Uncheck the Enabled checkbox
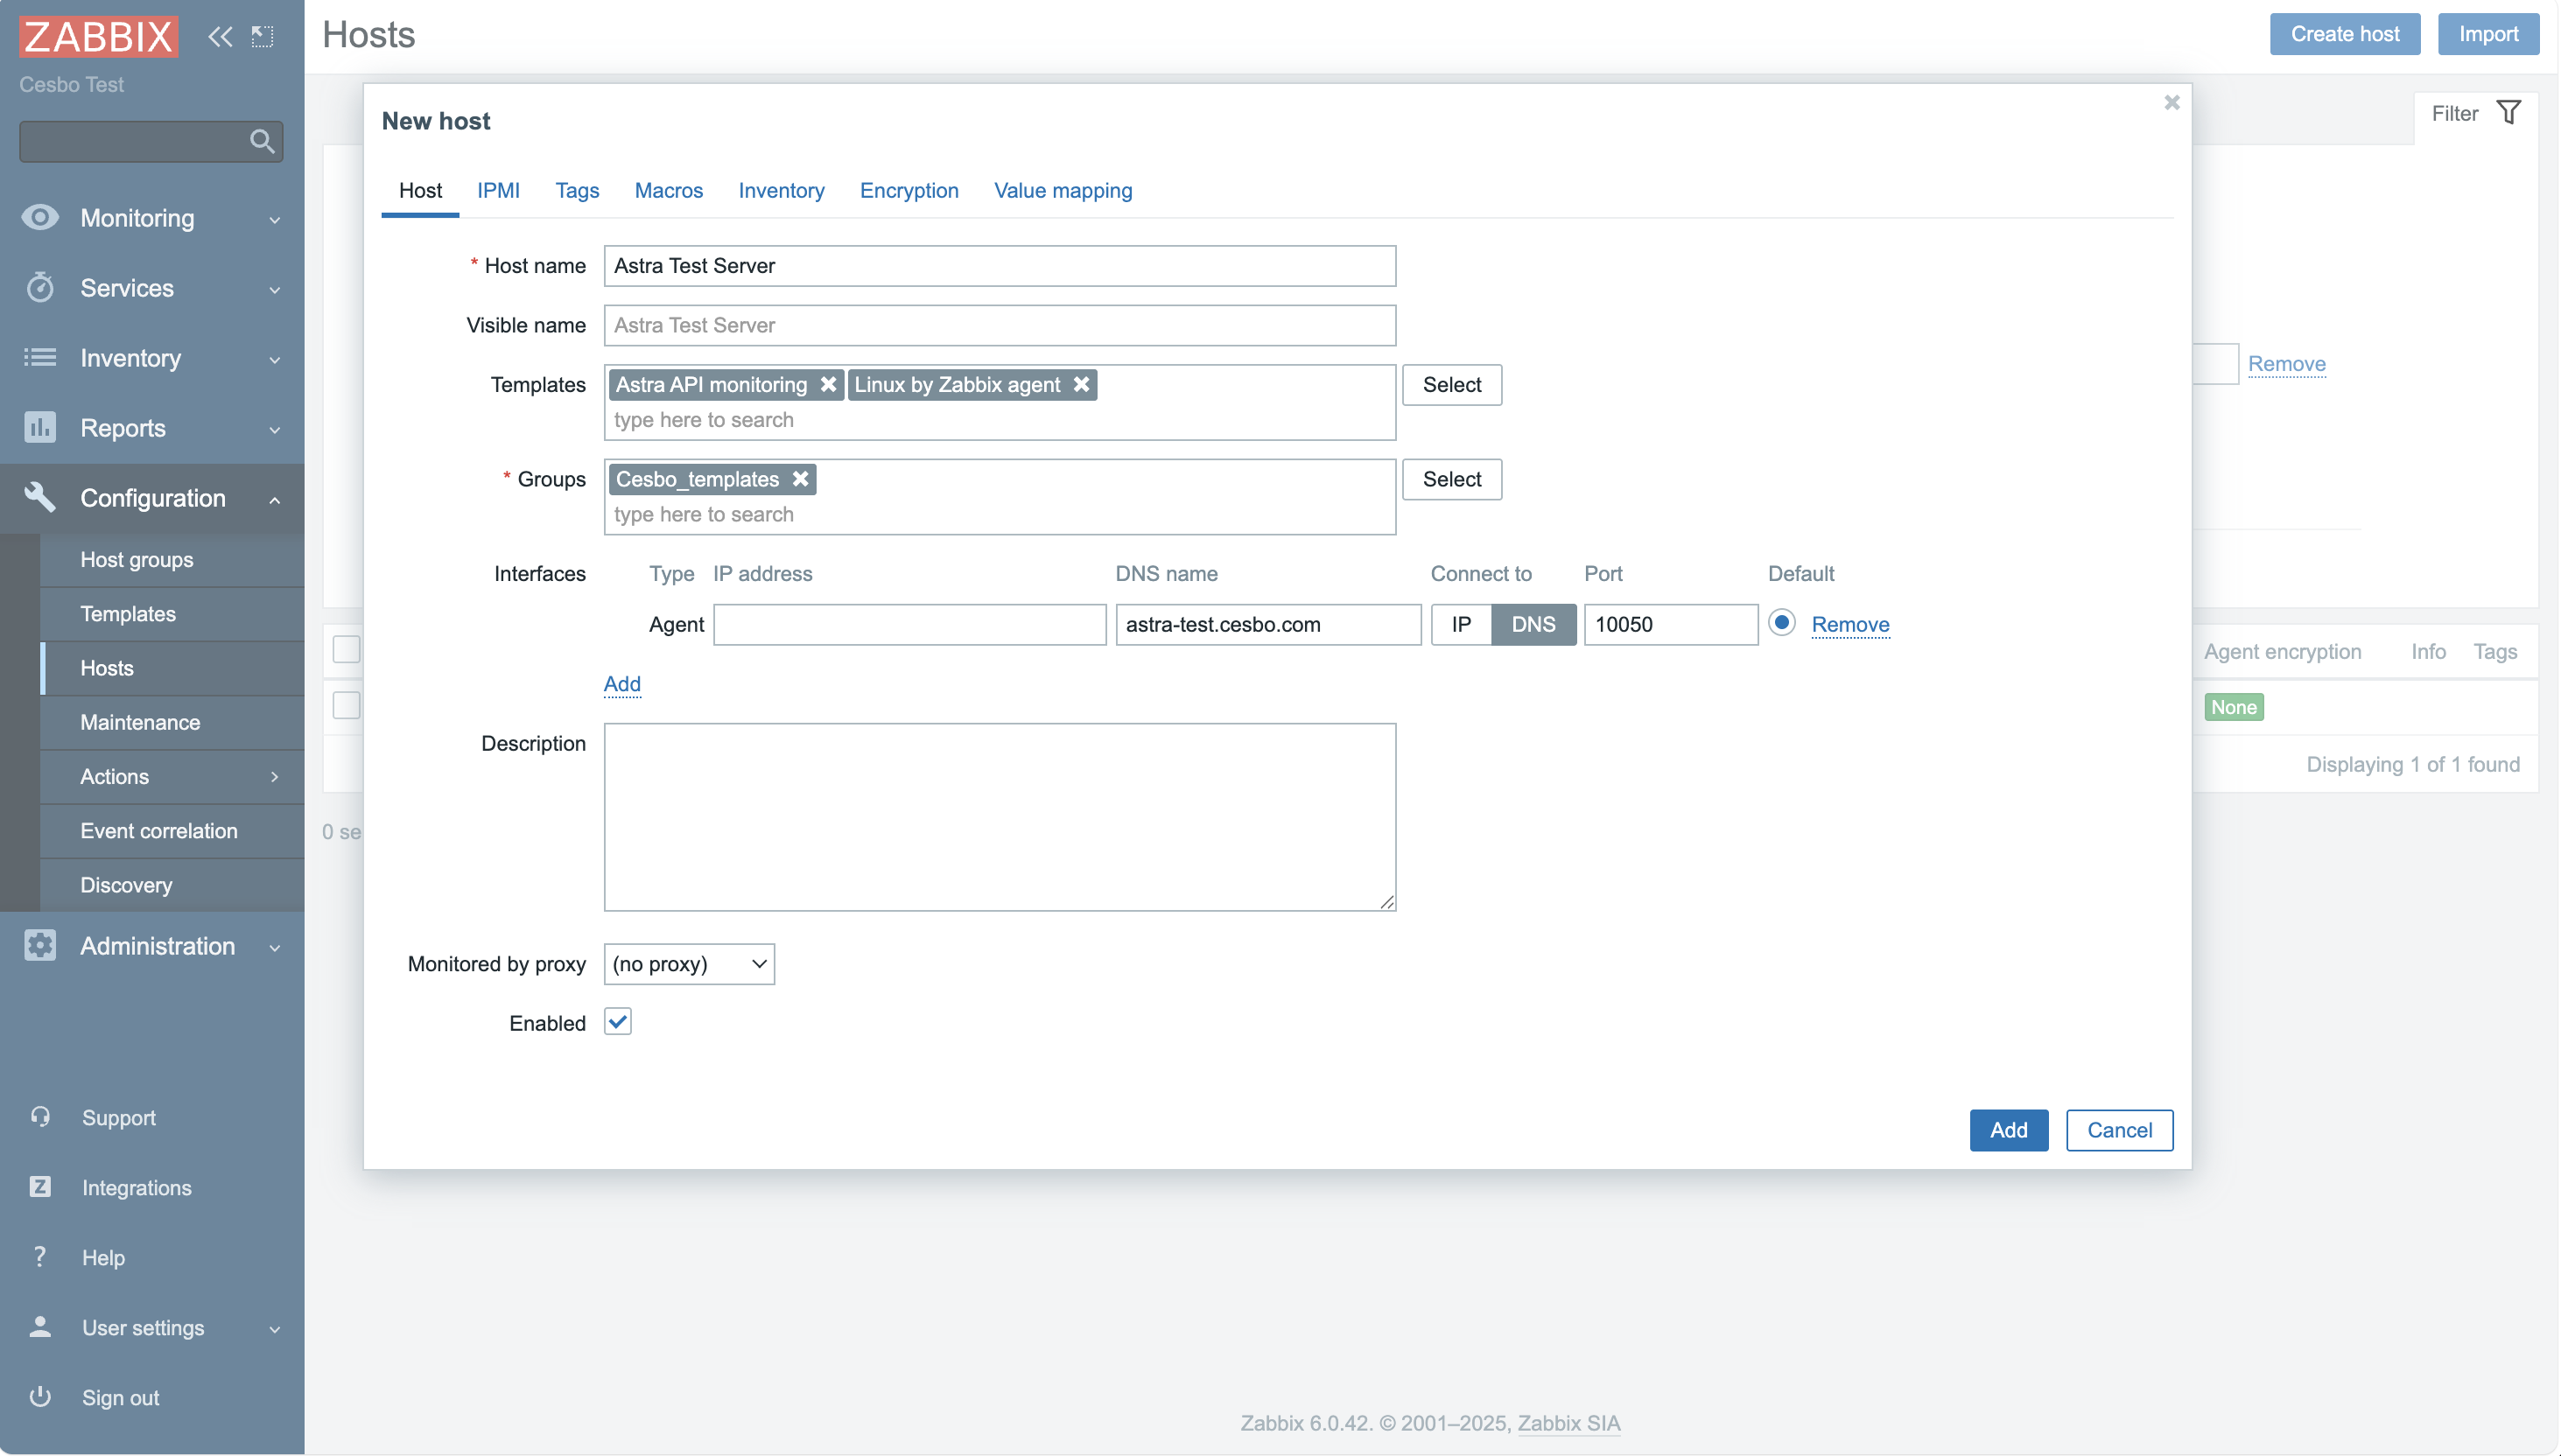 tap(618, 1021)
